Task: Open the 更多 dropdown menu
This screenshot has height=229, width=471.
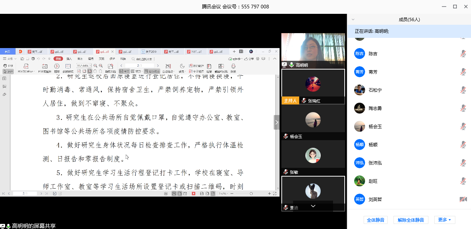Action: pos(444,220)
